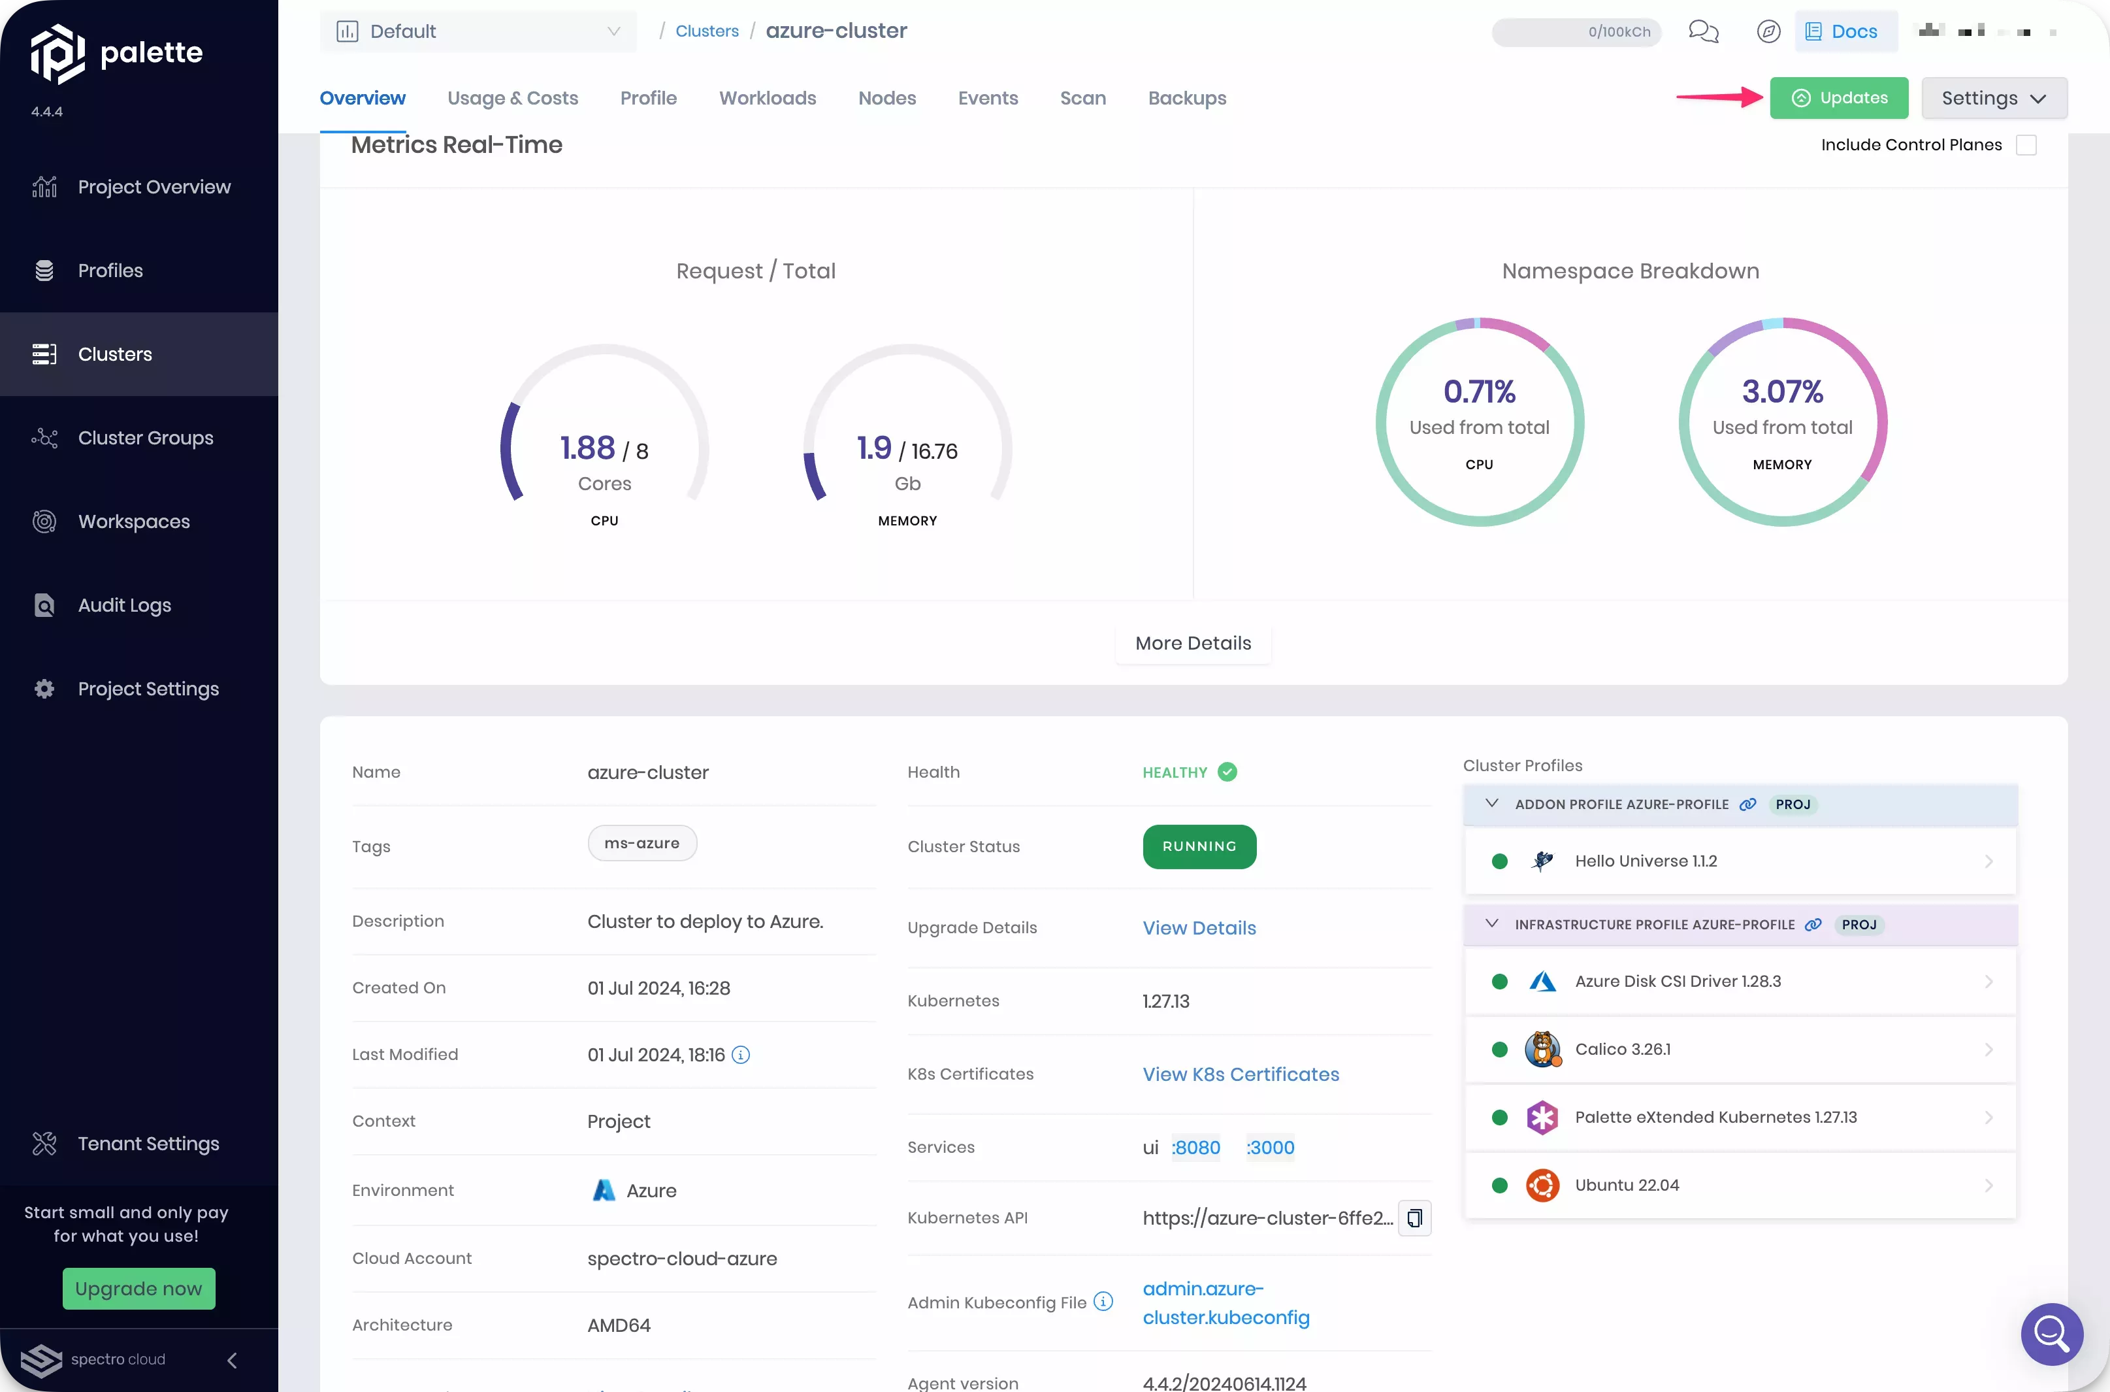Click the ms-azure tag chip
Viewport: 2110px width, 1392px height.
pos(641,843)
